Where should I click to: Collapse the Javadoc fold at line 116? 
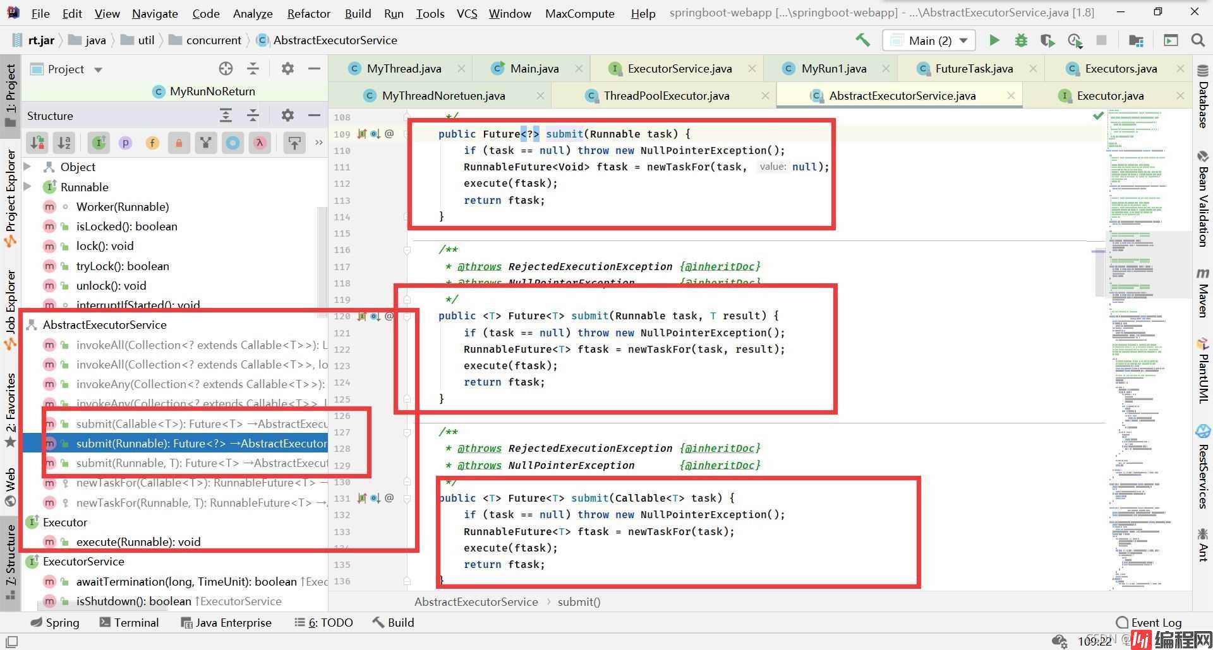(x=407, y=250)
